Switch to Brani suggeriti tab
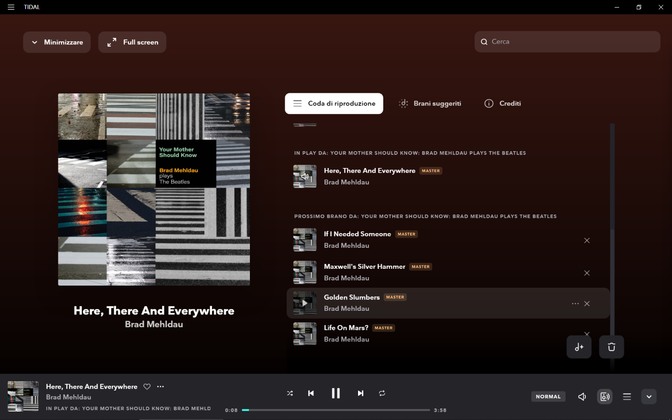Viewport: 672px width, 420px height. (430, 103)
